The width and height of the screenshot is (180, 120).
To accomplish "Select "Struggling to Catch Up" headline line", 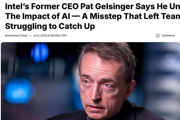I will point(50,26).
